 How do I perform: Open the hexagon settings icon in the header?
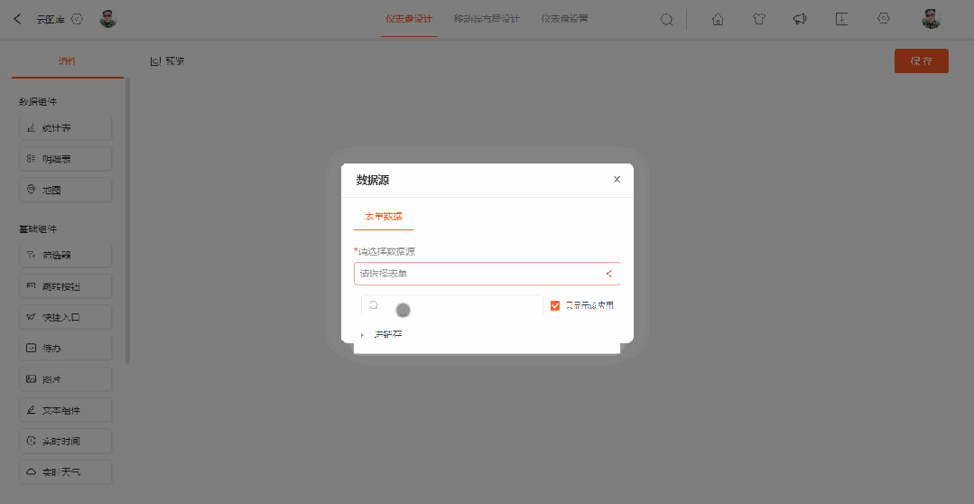tap(883, 19)
